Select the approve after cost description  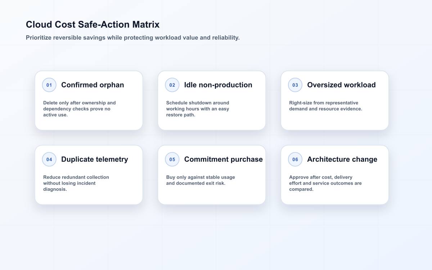[325, 183]
